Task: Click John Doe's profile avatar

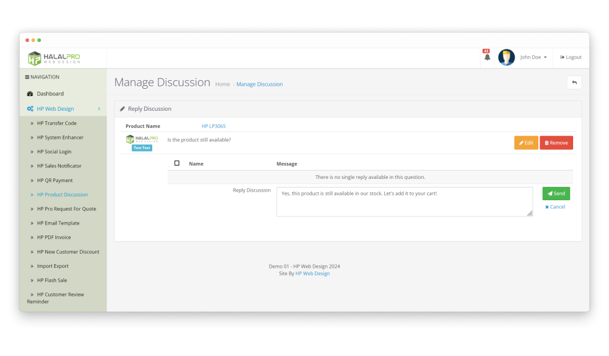Action: click(506, 57)
